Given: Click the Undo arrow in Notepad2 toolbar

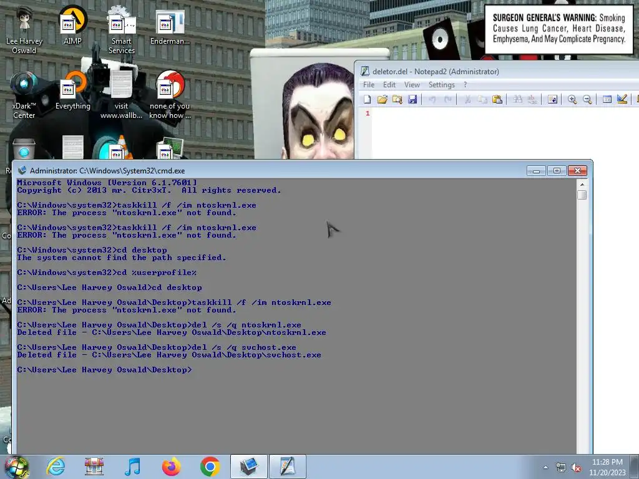Looking at the screenshot, I should [x=432, y=99].
